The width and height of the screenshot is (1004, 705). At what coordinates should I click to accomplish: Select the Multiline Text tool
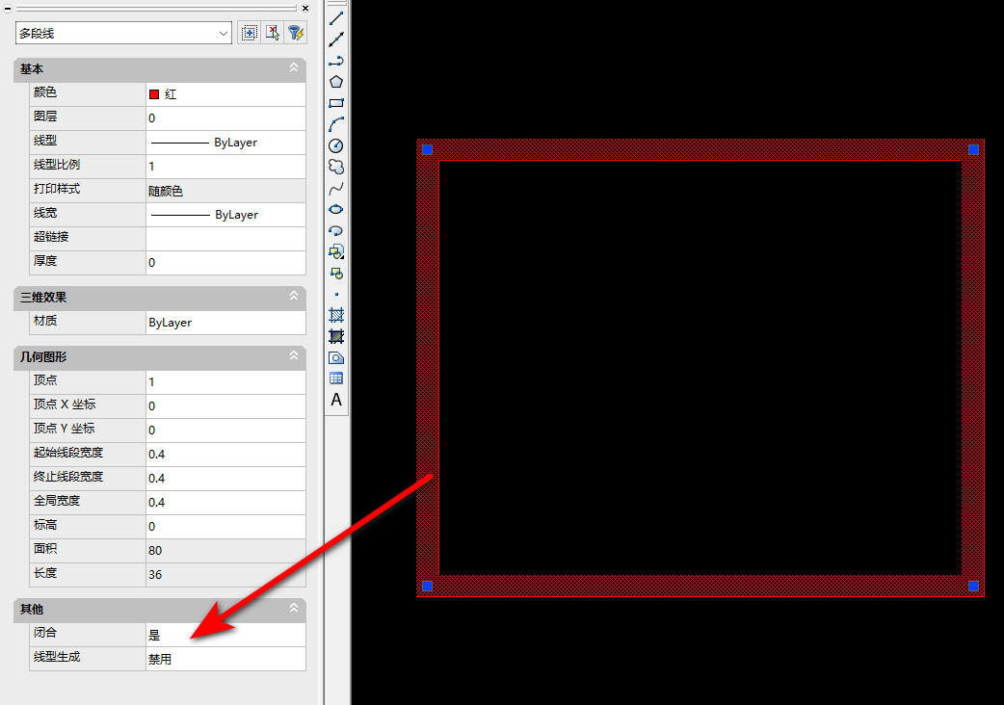pyautogui.click(x=336, y=399)
